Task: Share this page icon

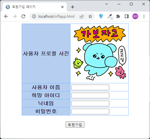Action: coord(82,16)
